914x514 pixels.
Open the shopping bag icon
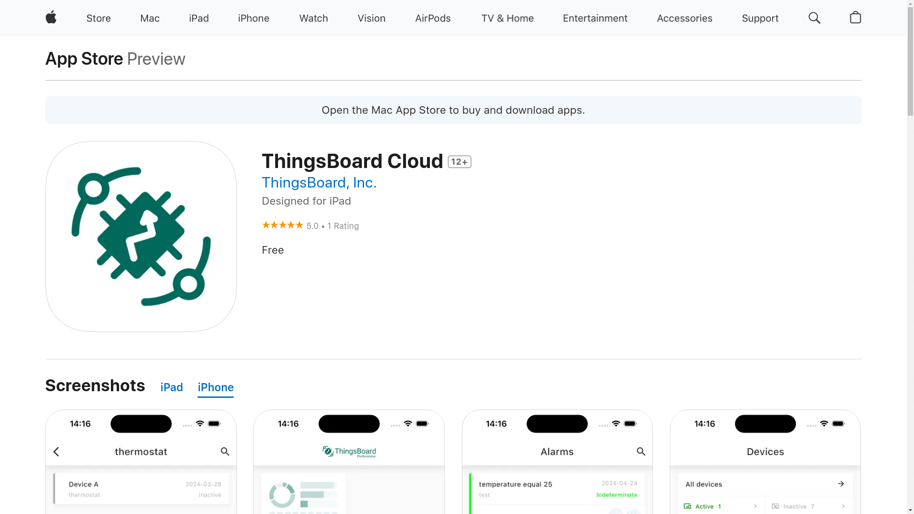tap(855, 18)
